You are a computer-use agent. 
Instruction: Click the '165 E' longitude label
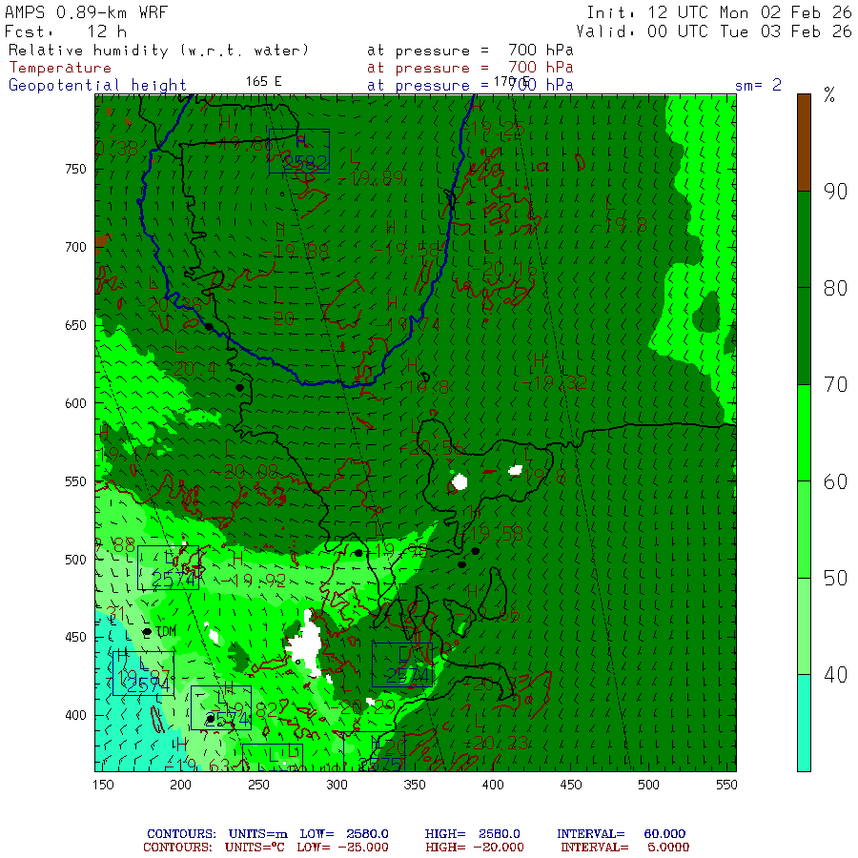[263, 82]
